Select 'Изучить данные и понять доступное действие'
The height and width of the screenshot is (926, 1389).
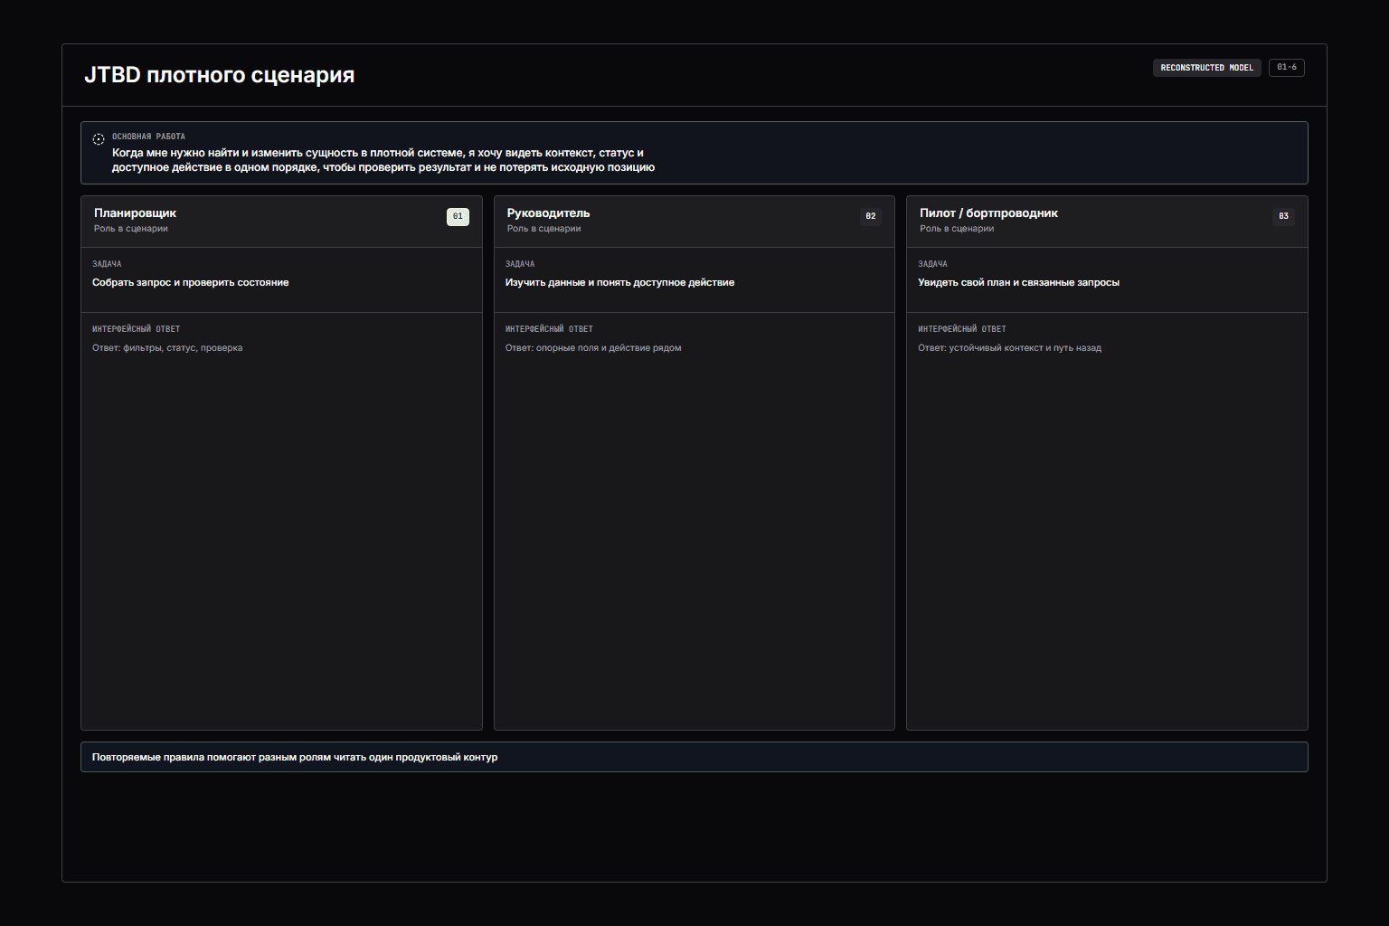tap(619, 283)
